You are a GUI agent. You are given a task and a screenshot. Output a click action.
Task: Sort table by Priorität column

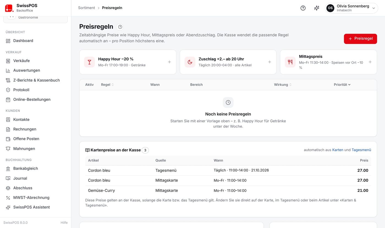342,85
